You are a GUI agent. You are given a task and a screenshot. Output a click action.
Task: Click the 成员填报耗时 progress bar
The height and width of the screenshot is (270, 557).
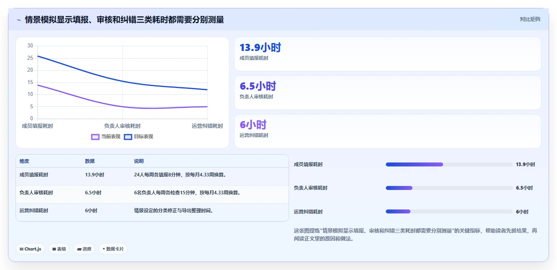(x=449, y=164)
